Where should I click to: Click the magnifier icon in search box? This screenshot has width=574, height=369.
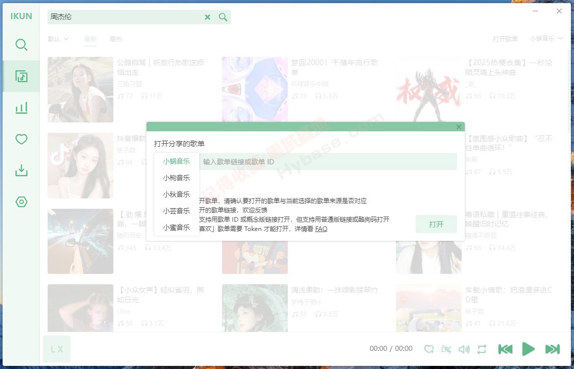click(223, 17)
